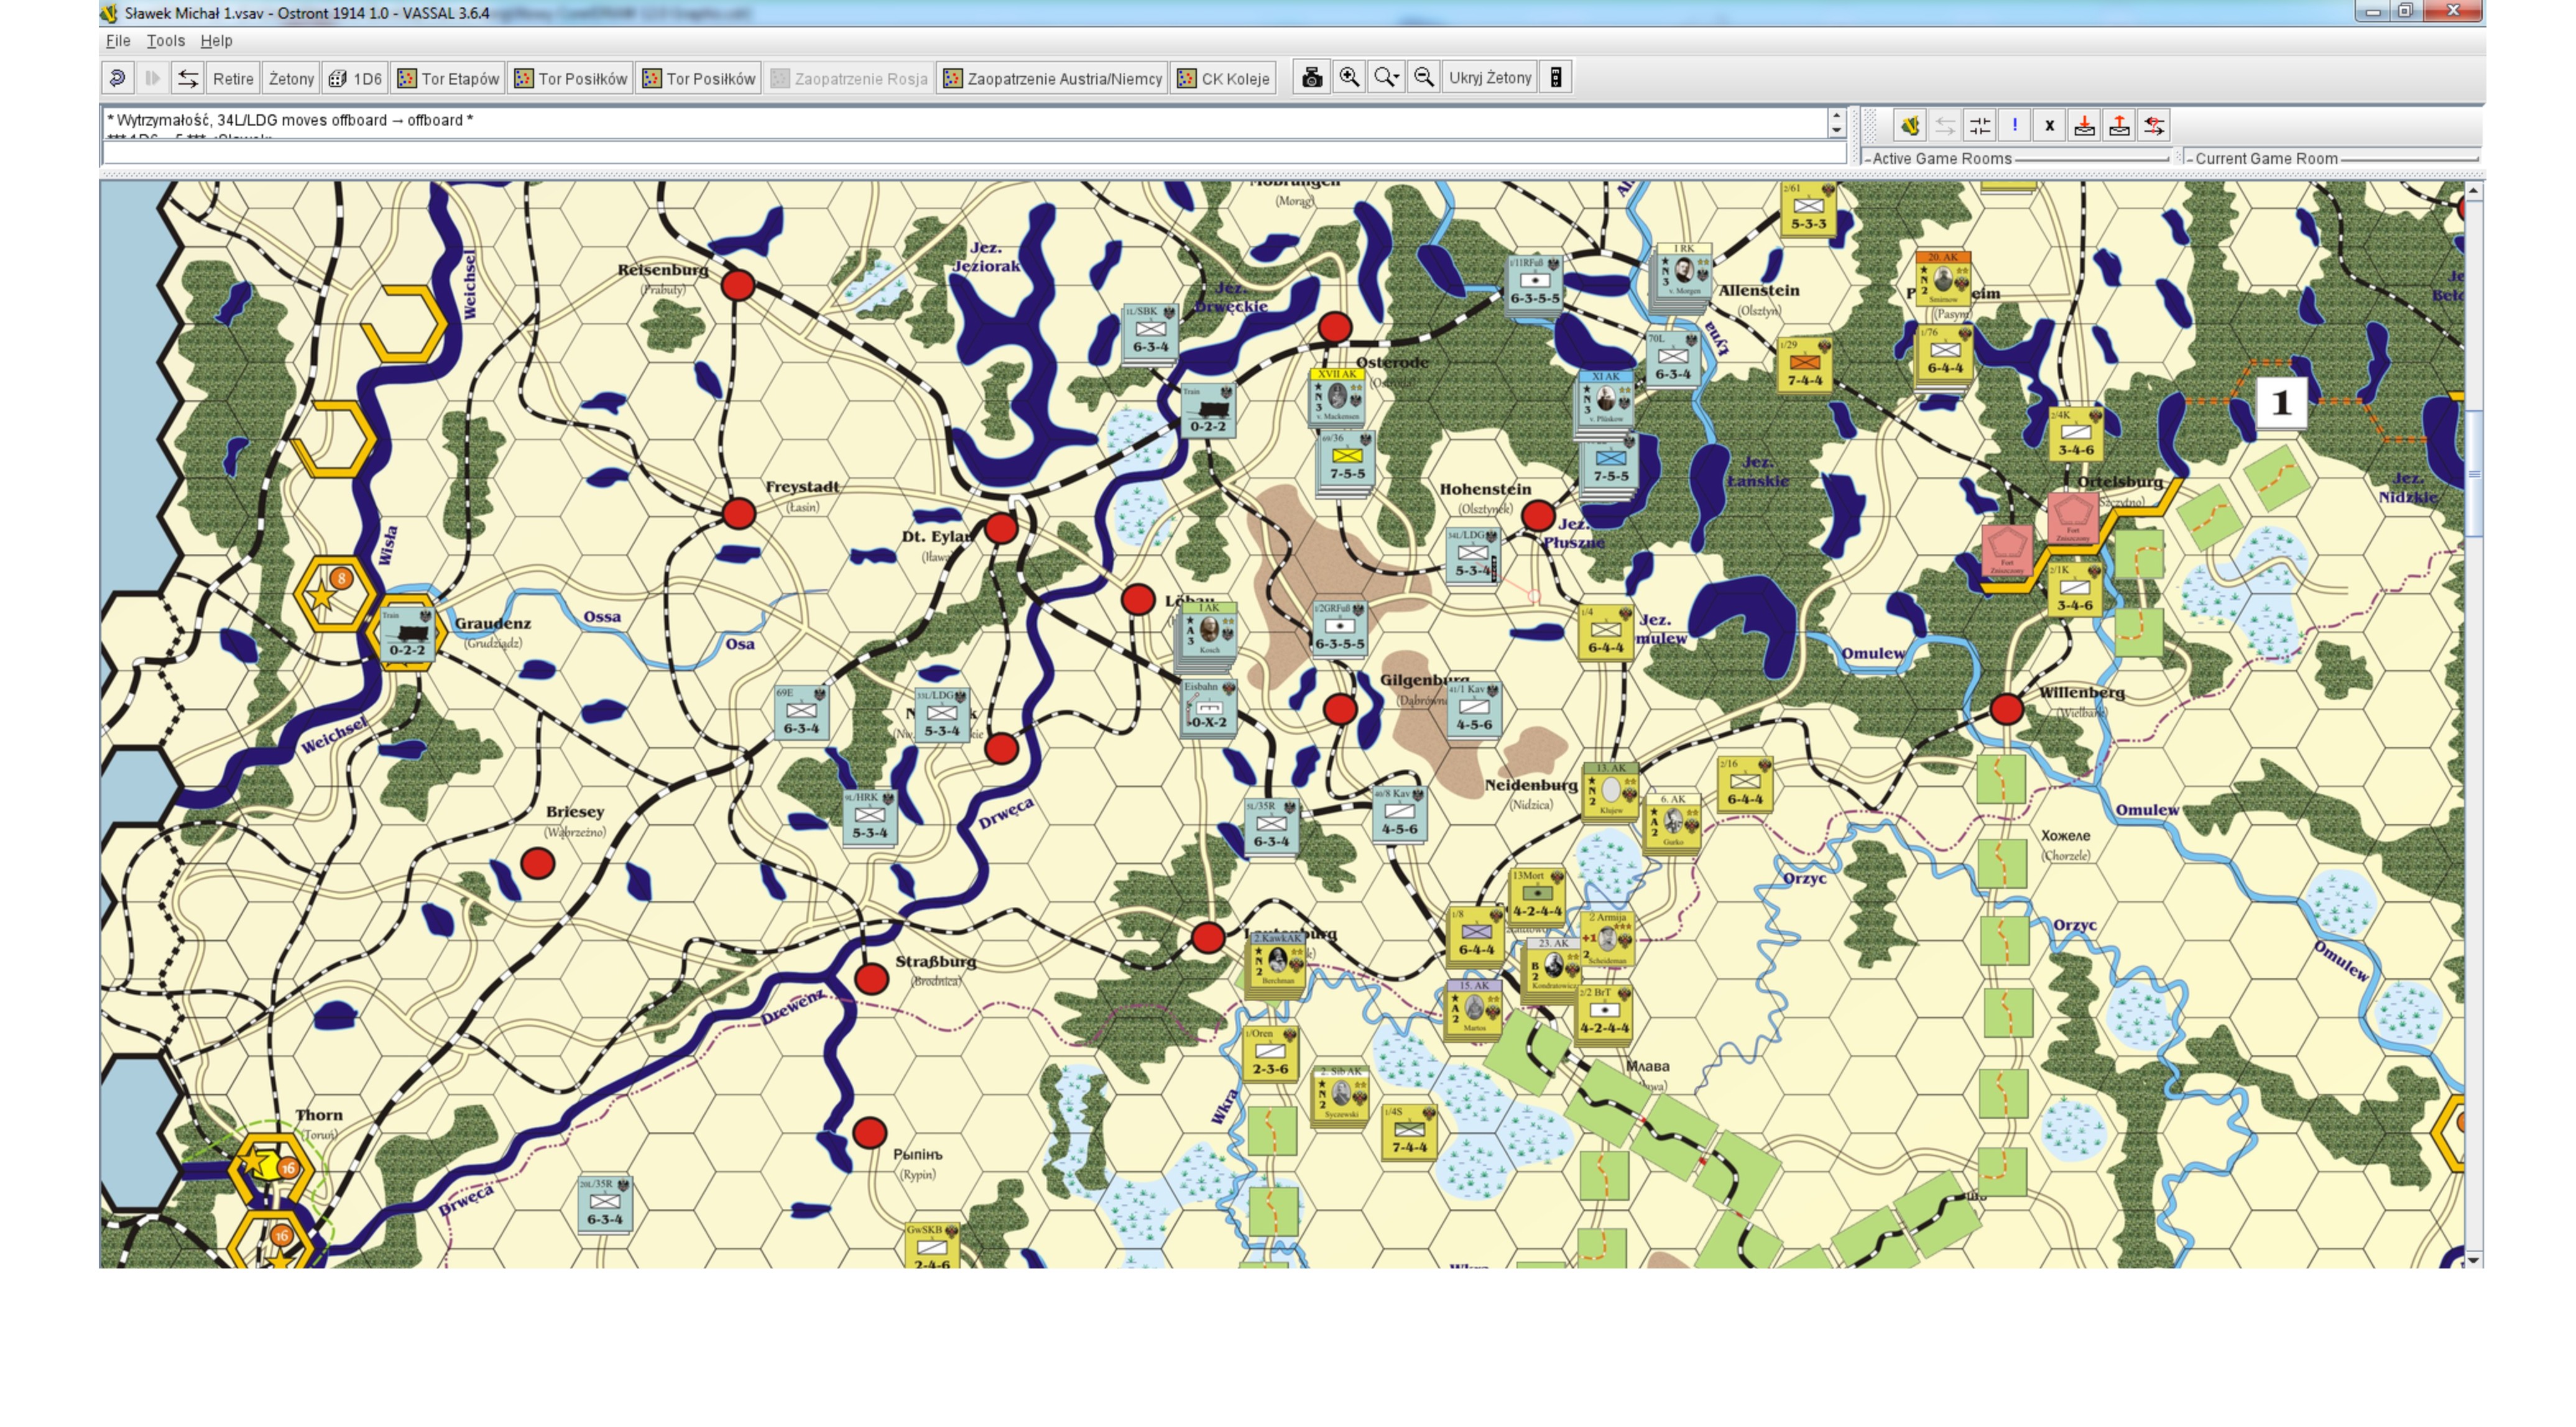Screen dimensions: 2576x1427
Task: Click the camera snapshot icon
Action: click(1312, 78)
